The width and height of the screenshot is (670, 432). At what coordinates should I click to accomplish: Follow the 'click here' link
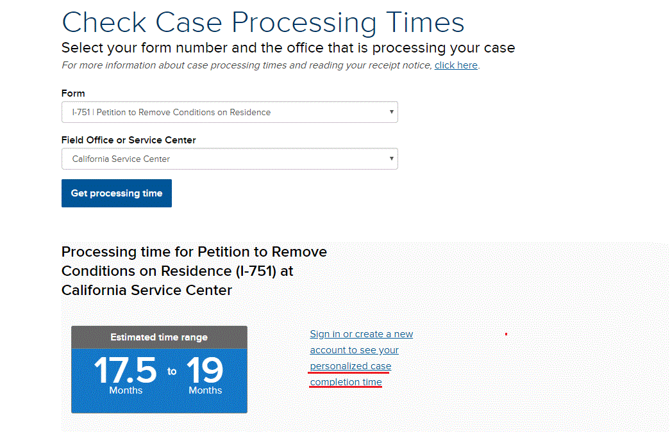click(456, 65)
